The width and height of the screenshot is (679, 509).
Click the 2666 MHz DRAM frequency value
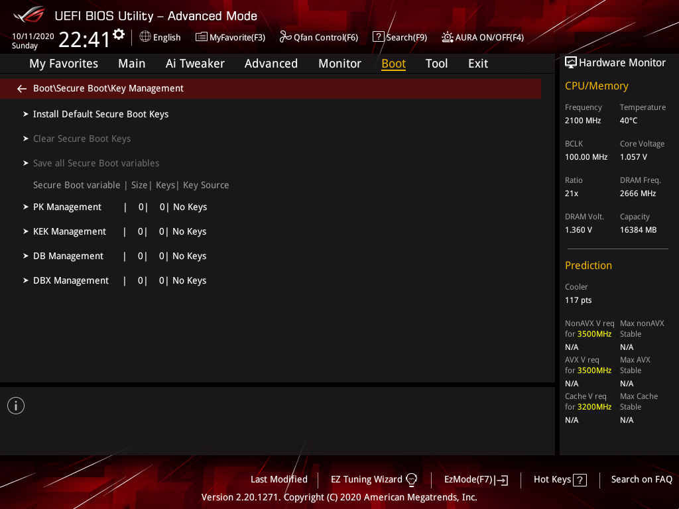point(638,194)
